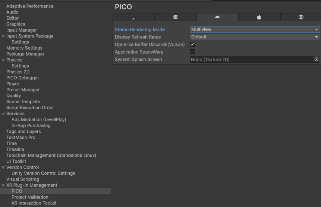Image resolution: width=321 pixels, height=207 pixels.
Task: Collapse the Input System Package section
Action: pos(3,36)
